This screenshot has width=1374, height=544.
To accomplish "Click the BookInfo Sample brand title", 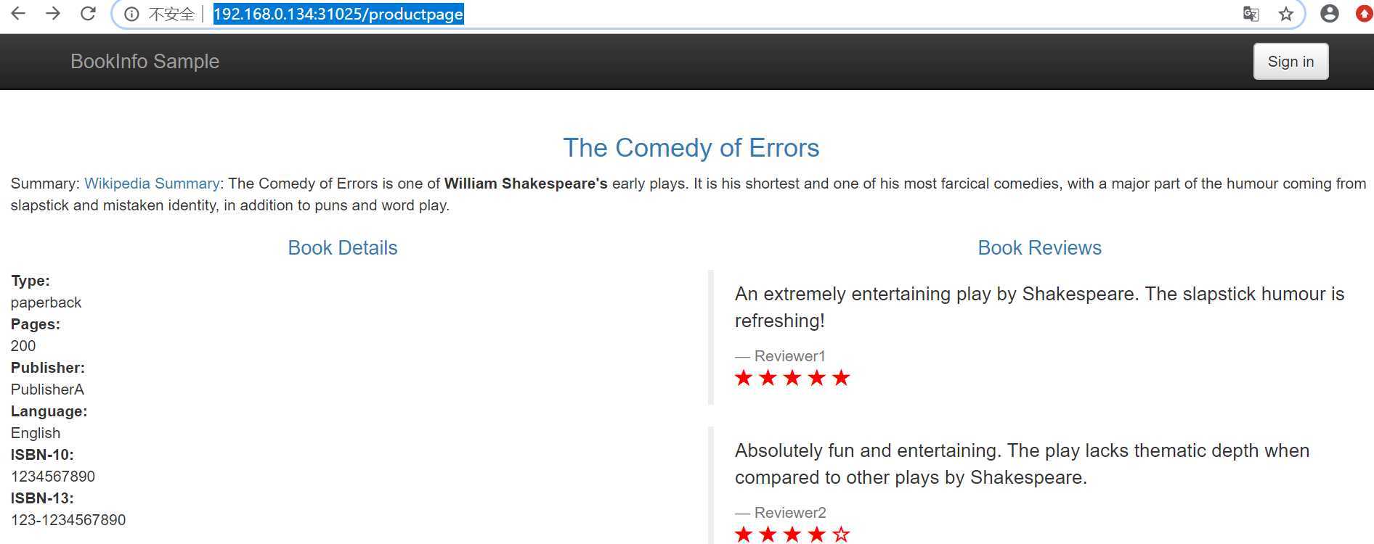I will 145,62.
